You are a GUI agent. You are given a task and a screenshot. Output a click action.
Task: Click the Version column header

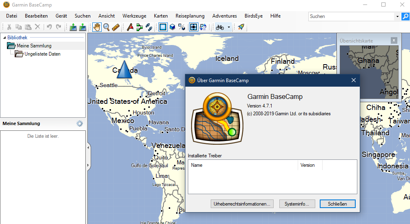click(310, 165)
